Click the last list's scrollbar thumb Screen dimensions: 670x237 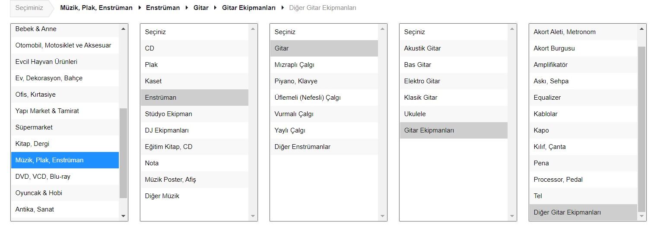641,130
